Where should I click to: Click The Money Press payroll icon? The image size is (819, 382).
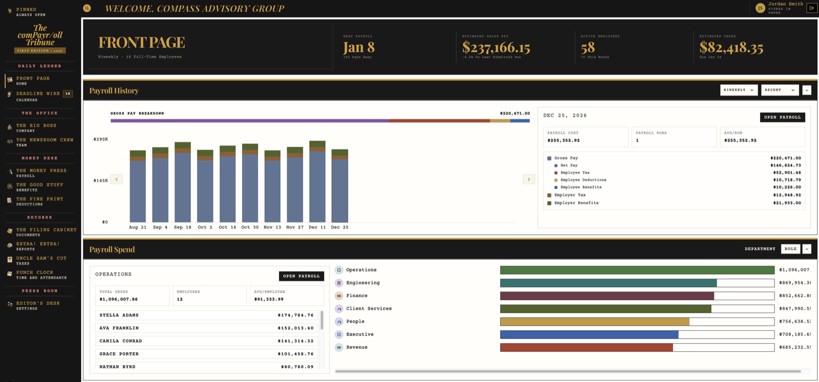coord(10,172)
